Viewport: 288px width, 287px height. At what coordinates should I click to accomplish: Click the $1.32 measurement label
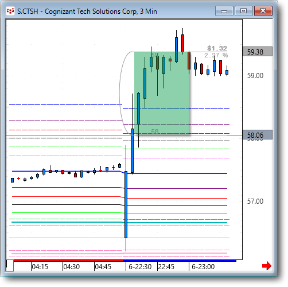pos(217,48)
